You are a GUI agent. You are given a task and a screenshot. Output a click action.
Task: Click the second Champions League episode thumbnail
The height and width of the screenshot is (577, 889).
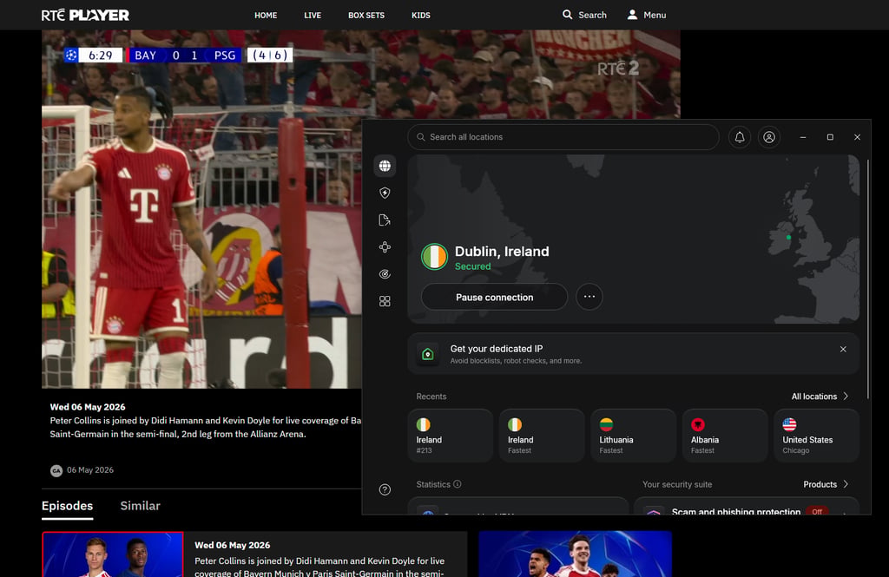[575, 554]
